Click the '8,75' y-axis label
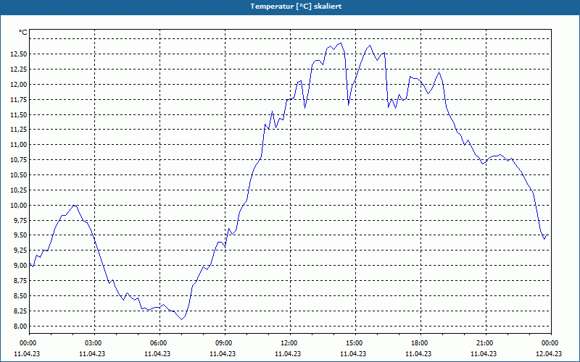Image resolution: width=580 pixels, height=362 pixels. (20, 281)
